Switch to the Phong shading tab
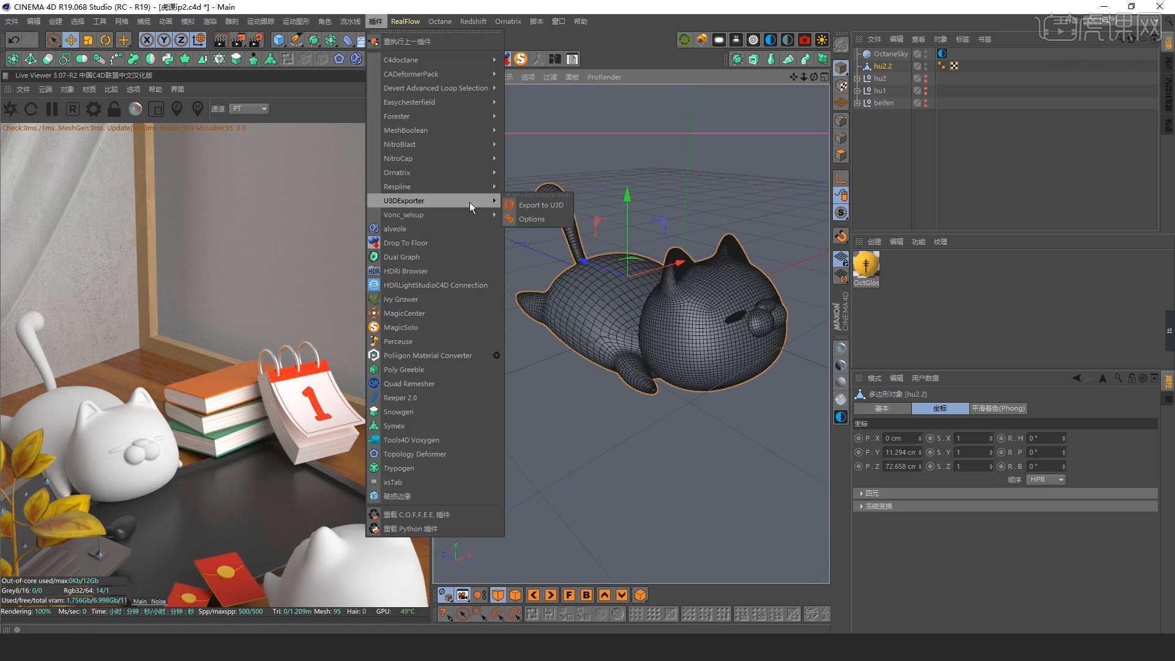The width and height of the screenshot is (1175, 661). [x=998, y=408]
